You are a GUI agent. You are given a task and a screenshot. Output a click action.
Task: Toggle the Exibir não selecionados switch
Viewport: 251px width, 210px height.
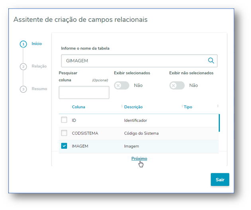coord(177,86)
